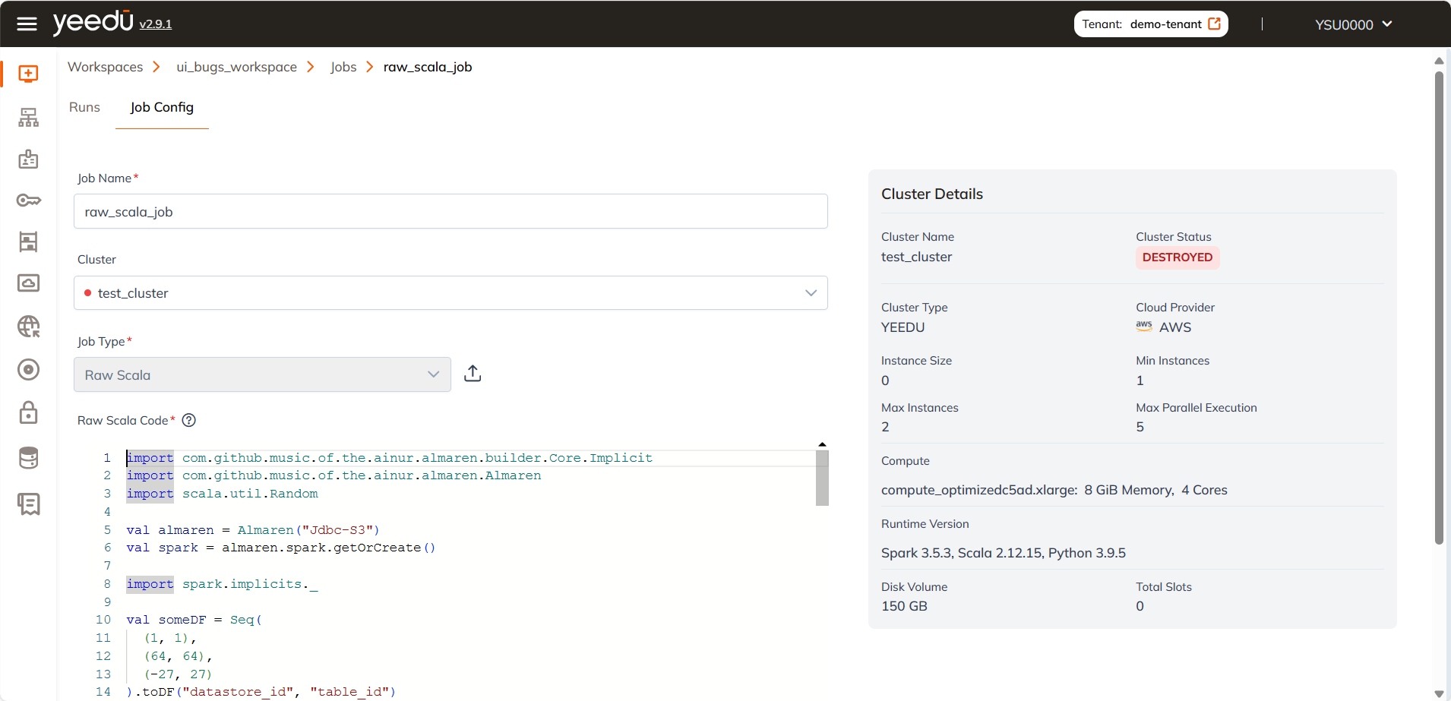Open tenant external link icon
1451x701 pixels.
click(x=1215, y=24)
